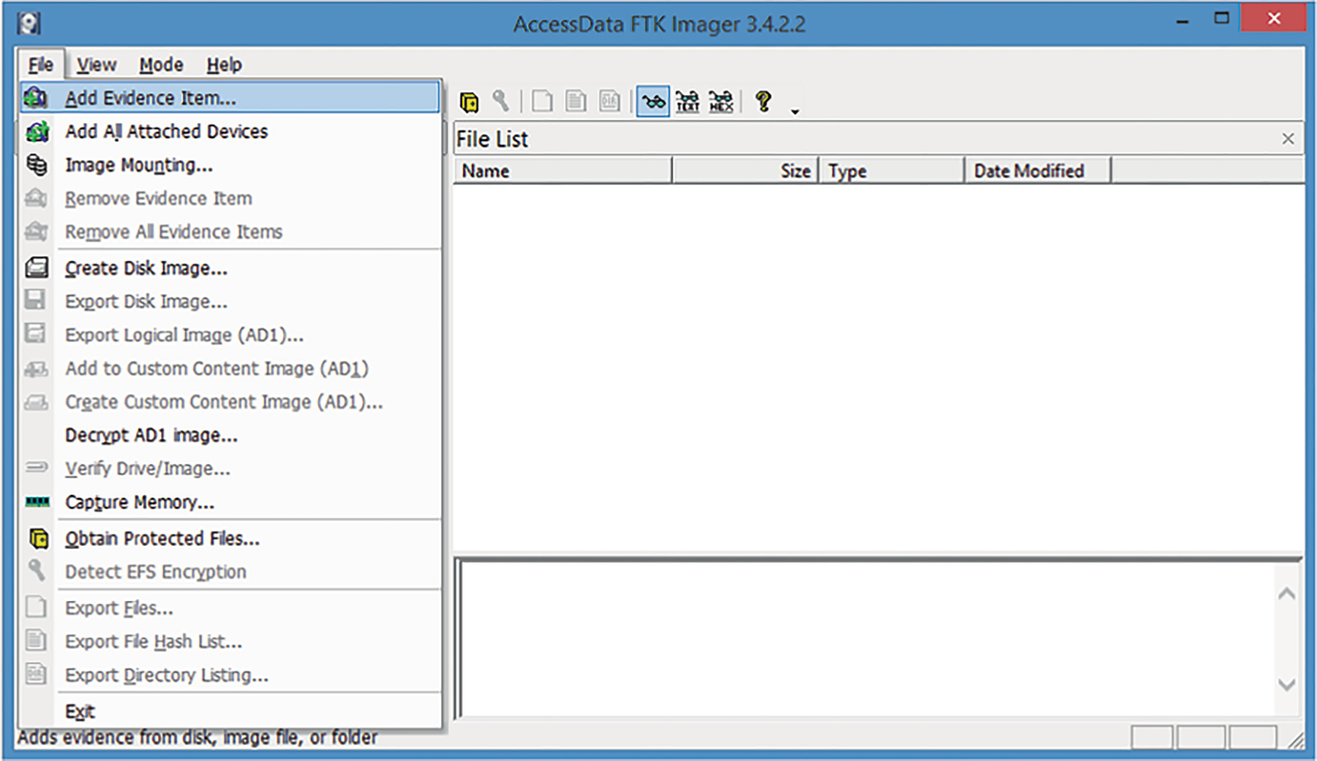Open the Help menu

pyautogui.click(x=224, y=64)
